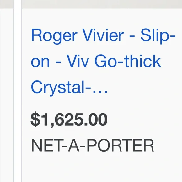
Task: Click the truncated 'Crystal-…' title line
Action: click(x=69, y=87)
